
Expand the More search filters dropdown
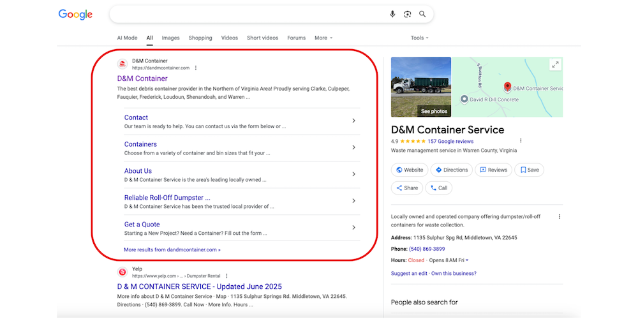[x=323, y=38]
